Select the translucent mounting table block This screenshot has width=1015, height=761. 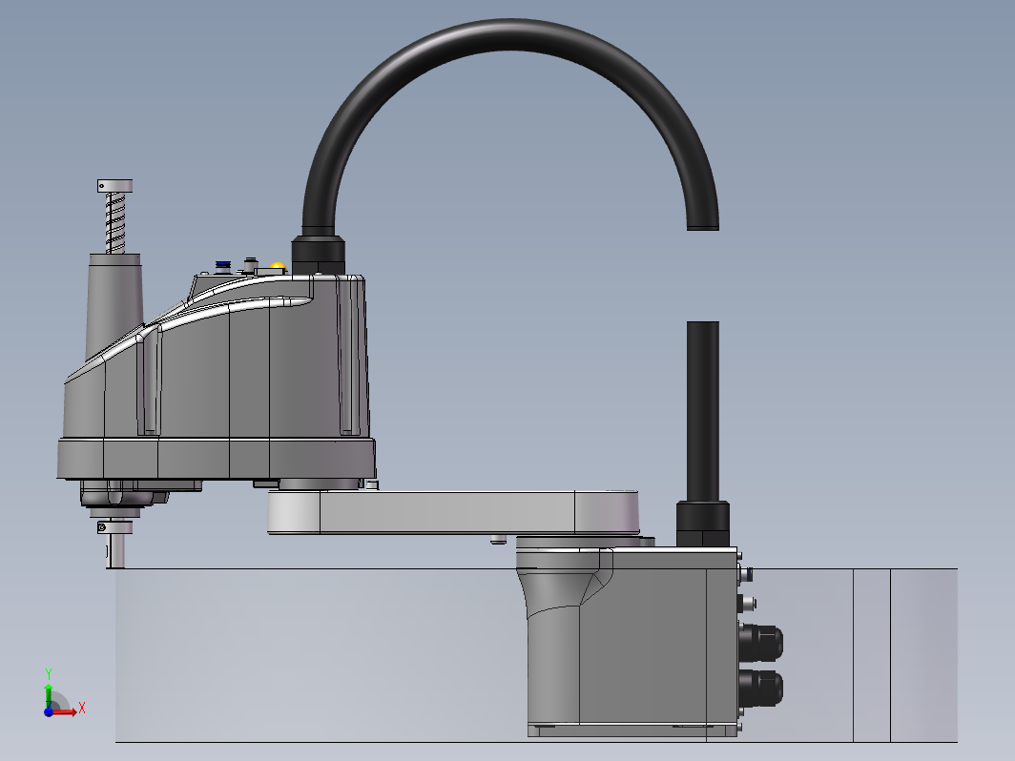point(536,655)
